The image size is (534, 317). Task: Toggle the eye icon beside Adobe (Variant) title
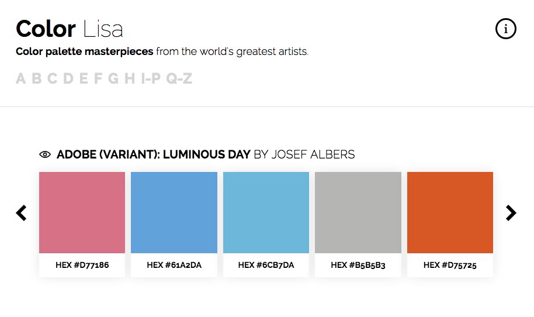point(45,155)
